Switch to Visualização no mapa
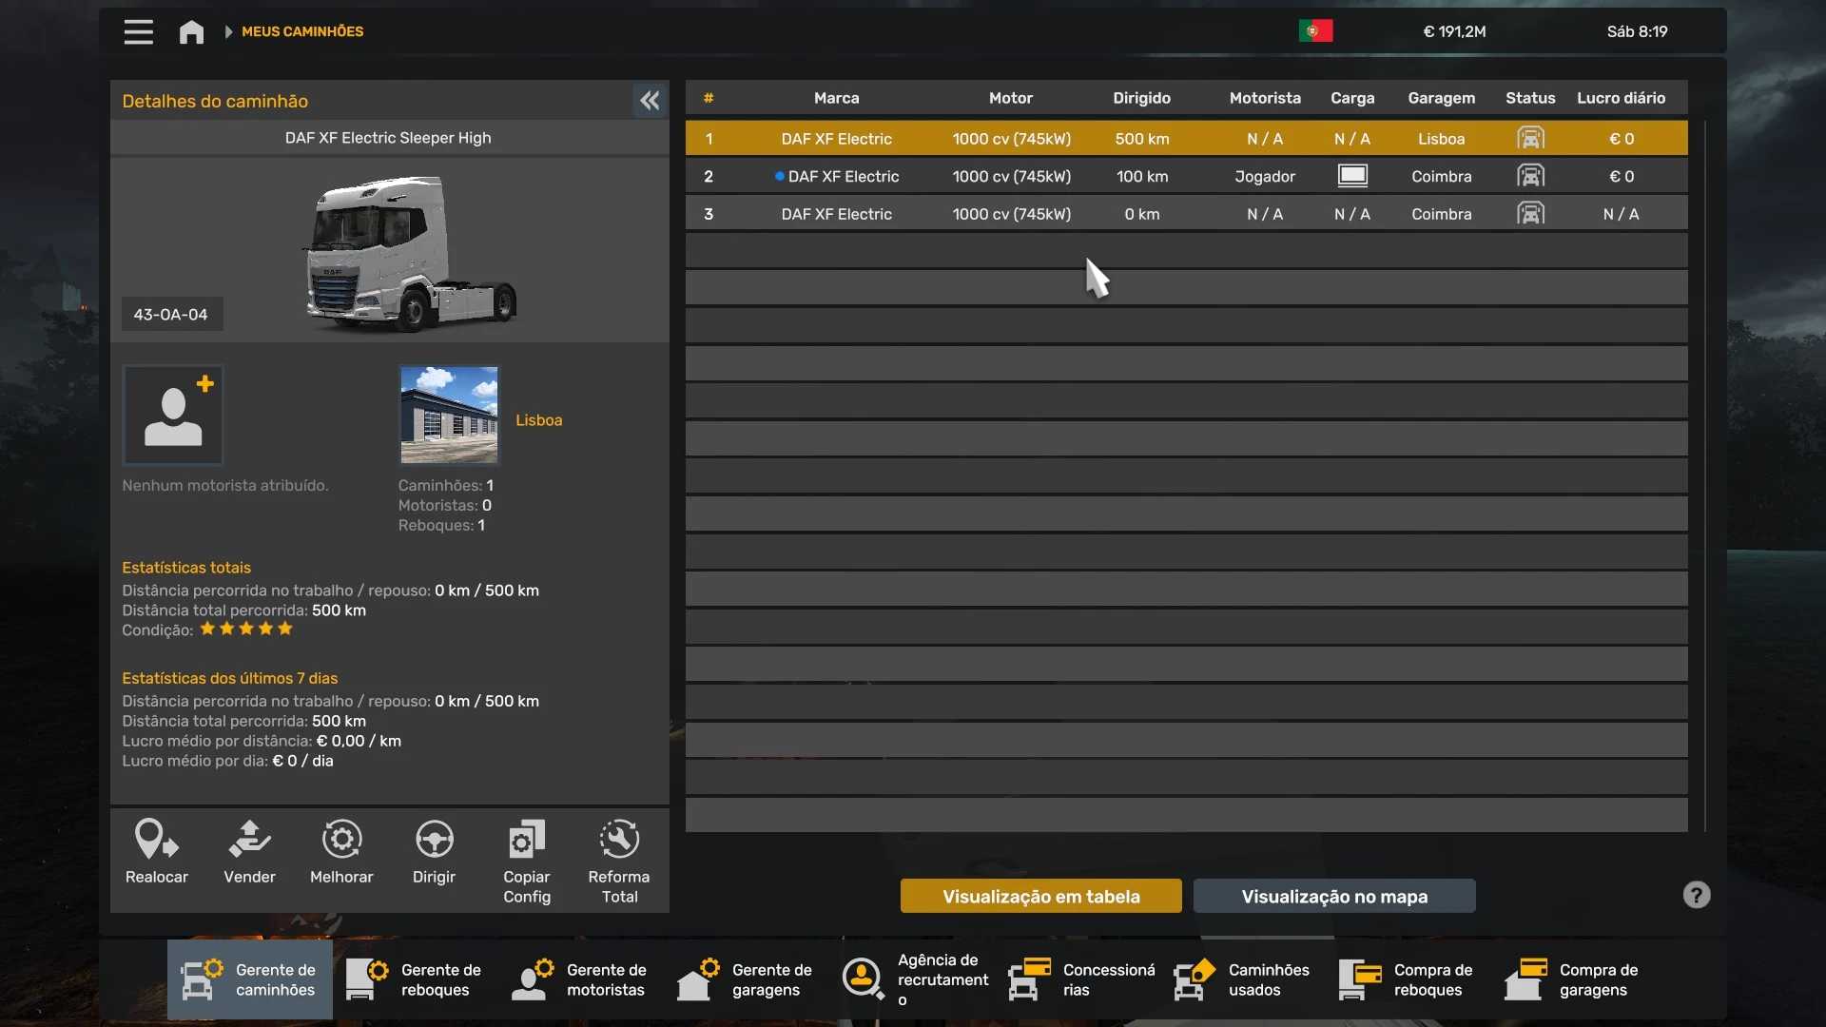This screenshot has width=1826, height=1027. pos(1334,896)
